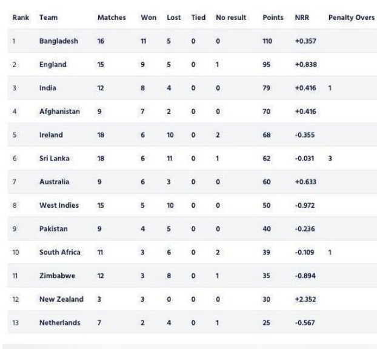
Task: Open the Ireland team row
Action: 51,135
